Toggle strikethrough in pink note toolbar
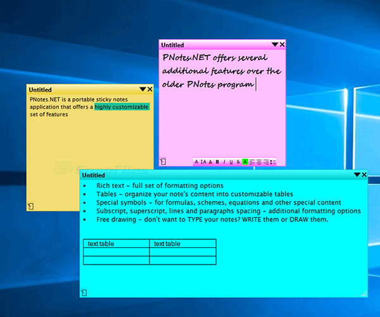The height and width of the screenshot is (317, 380). [x=238, y=162]
